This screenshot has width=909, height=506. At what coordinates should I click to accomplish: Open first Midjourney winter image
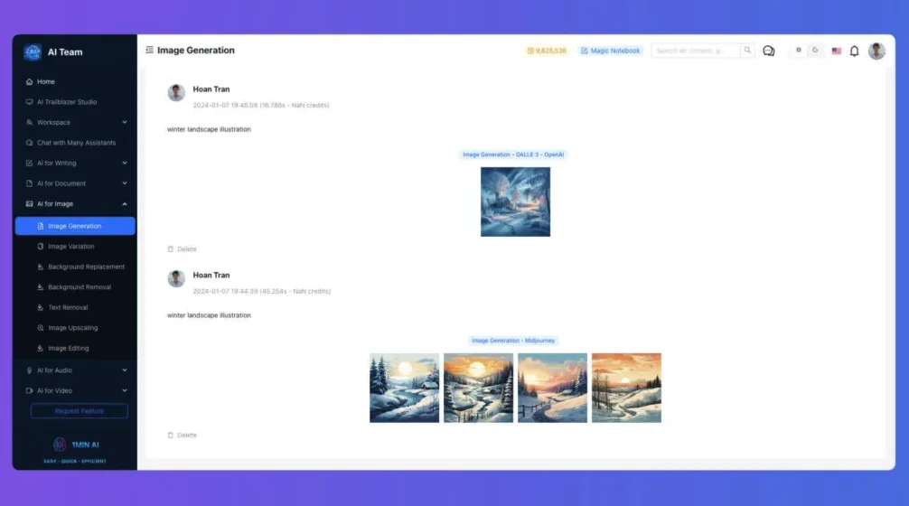(x=405, y=388)
